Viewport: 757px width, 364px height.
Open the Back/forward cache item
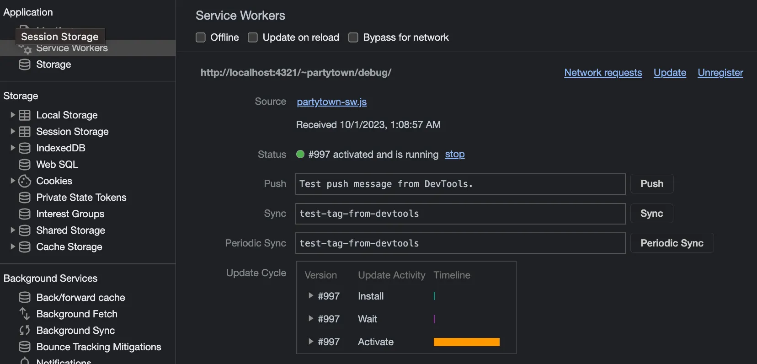[80, 298]
